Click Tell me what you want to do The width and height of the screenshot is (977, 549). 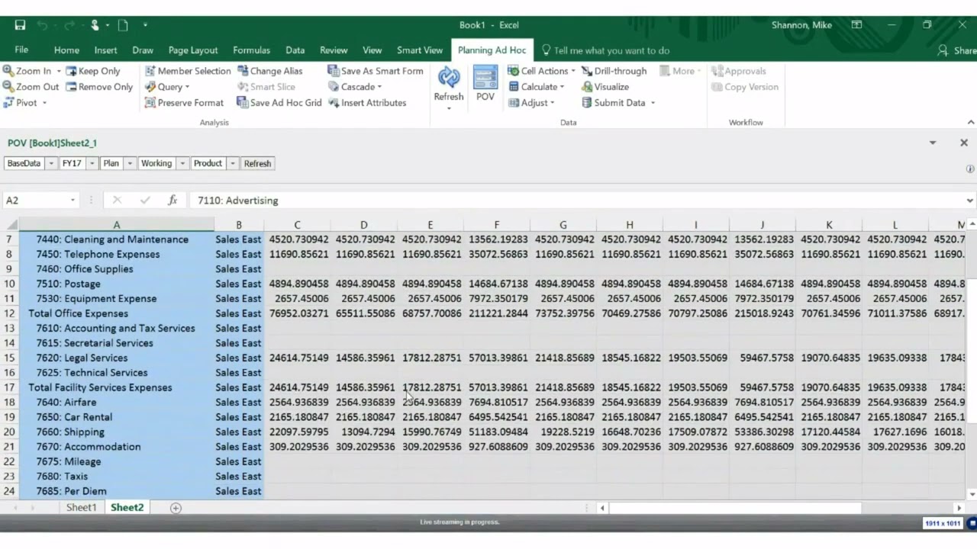point(605,50)
